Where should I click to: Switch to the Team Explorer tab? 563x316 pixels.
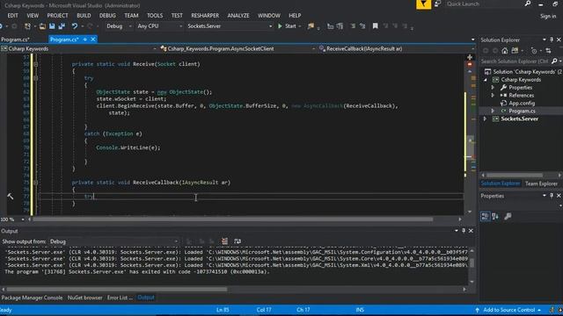click(x=541, y=183)
